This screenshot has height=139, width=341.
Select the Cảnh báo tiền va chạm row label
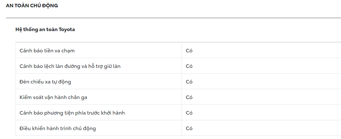click(47, 51)
